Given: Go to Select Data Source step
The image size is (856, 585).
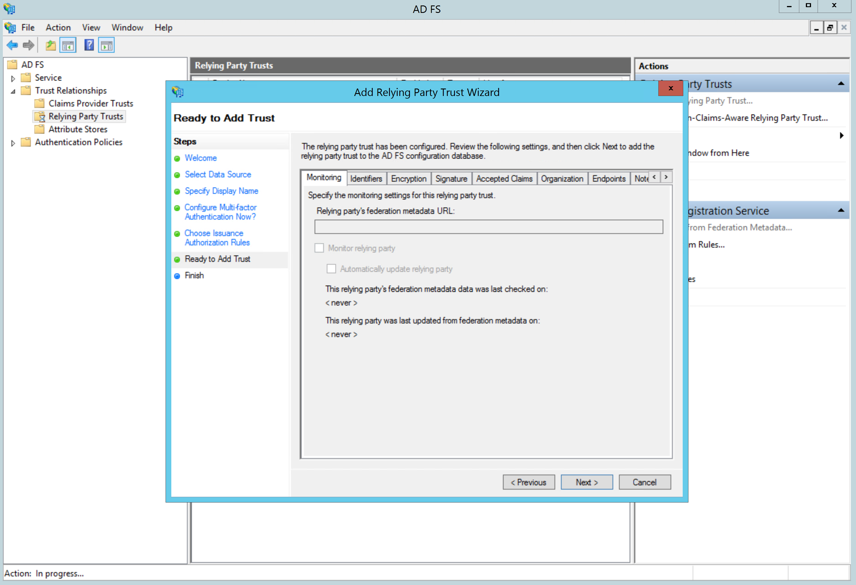Looking at the screenshot, I should click(218, 174).
